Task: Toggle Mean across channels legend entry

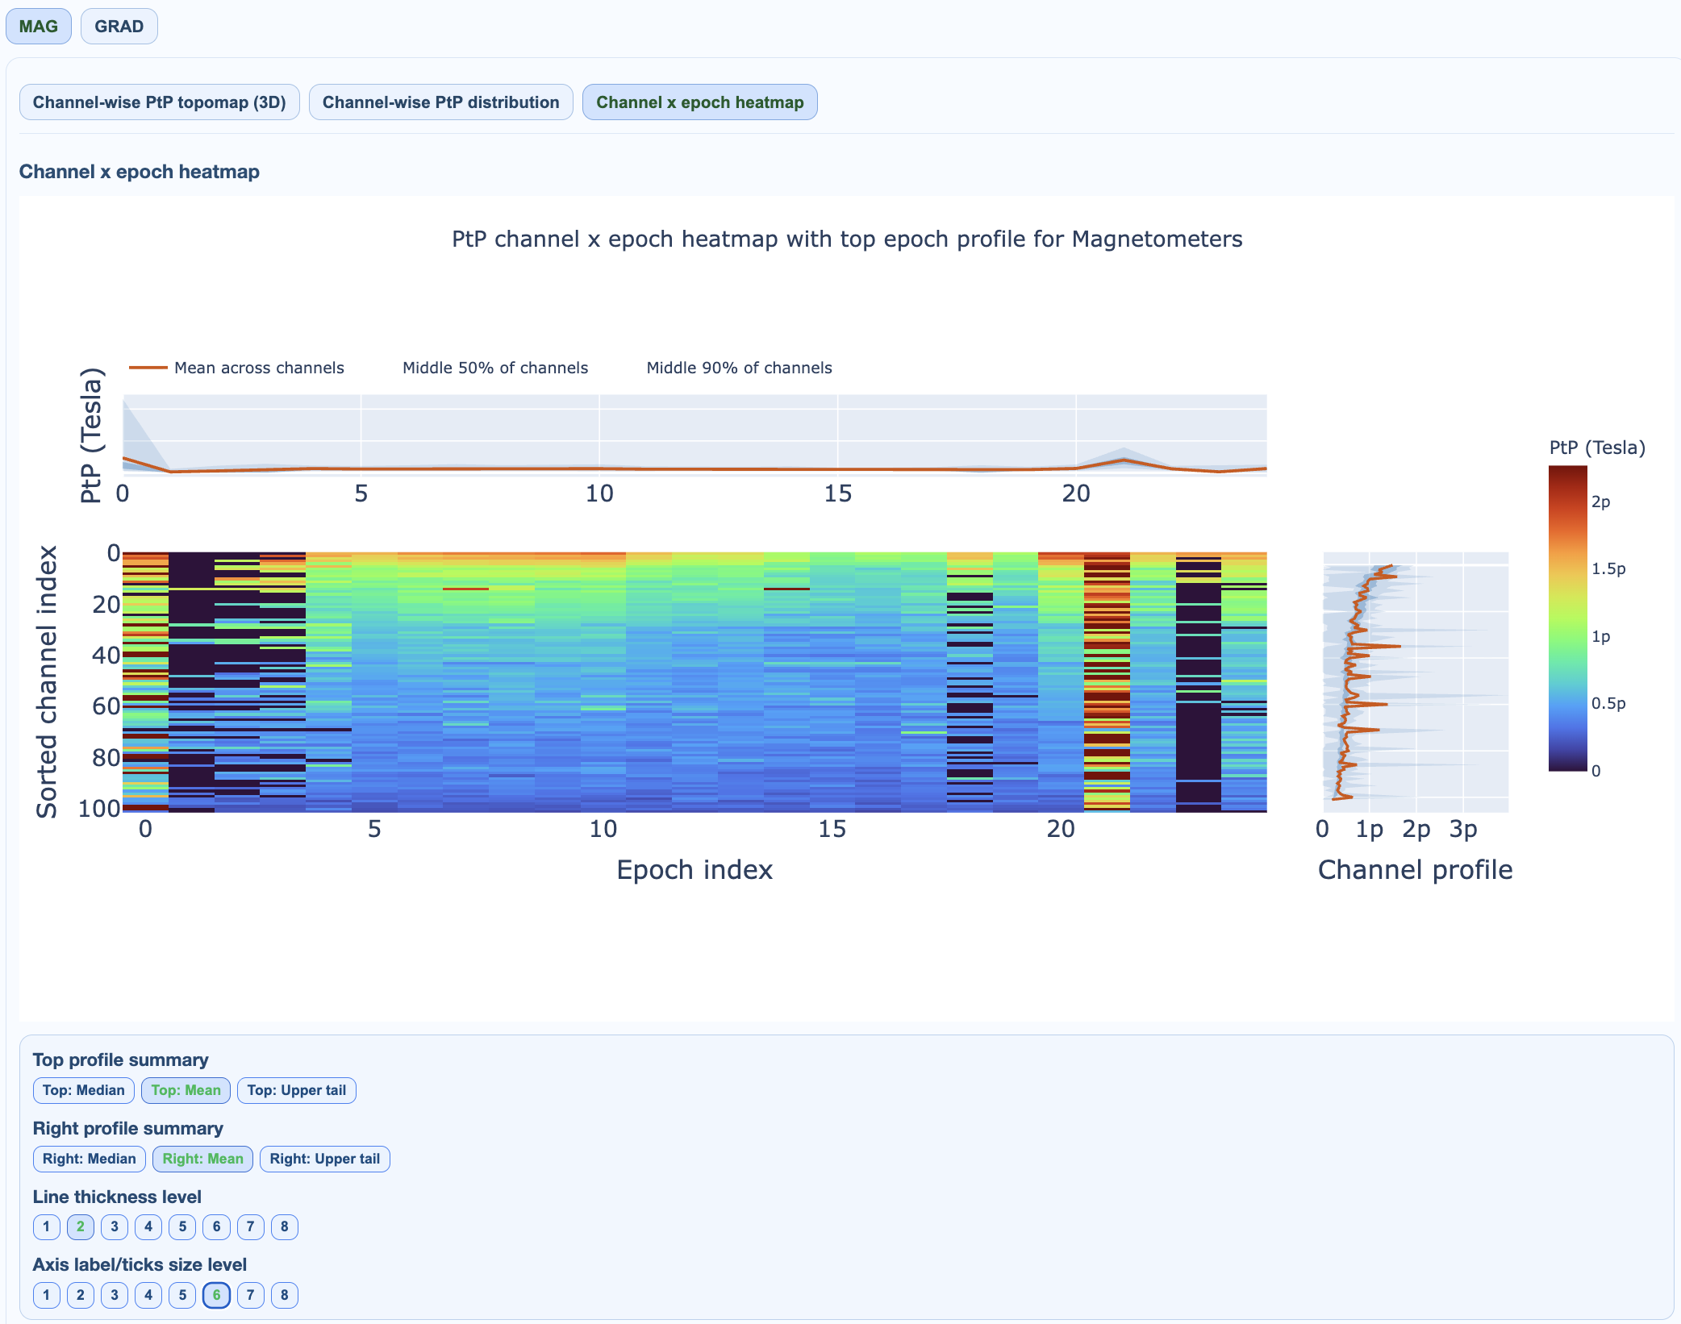Action: pyautogui.click(x=258, y=368)
